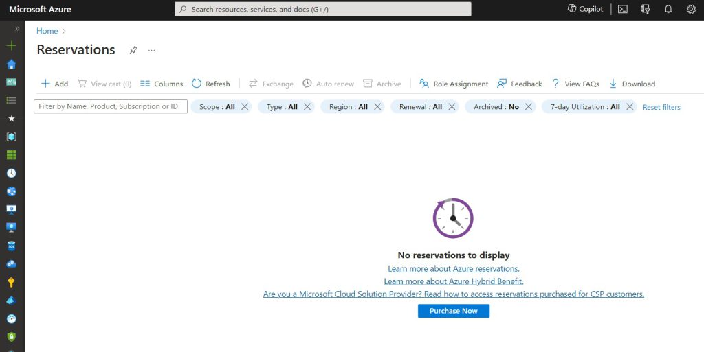The height and width of the screenshot is (352, 704).
Task: Open Resource groups cube icon
Action: click(x=12, y=137)
